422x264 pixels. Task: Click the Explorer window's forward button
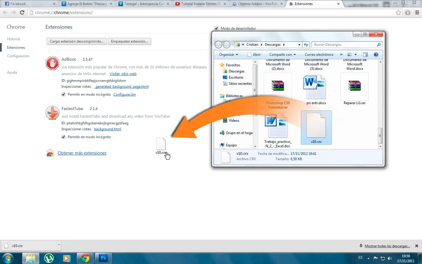coord(227,45)
